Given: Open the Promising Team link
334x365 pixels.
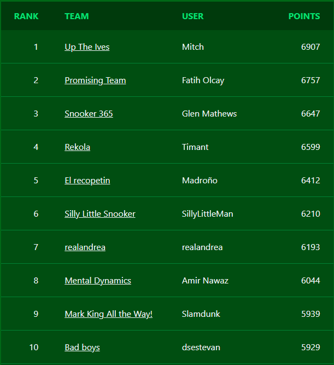Looking at the screenshot, I should click(95, 80).
